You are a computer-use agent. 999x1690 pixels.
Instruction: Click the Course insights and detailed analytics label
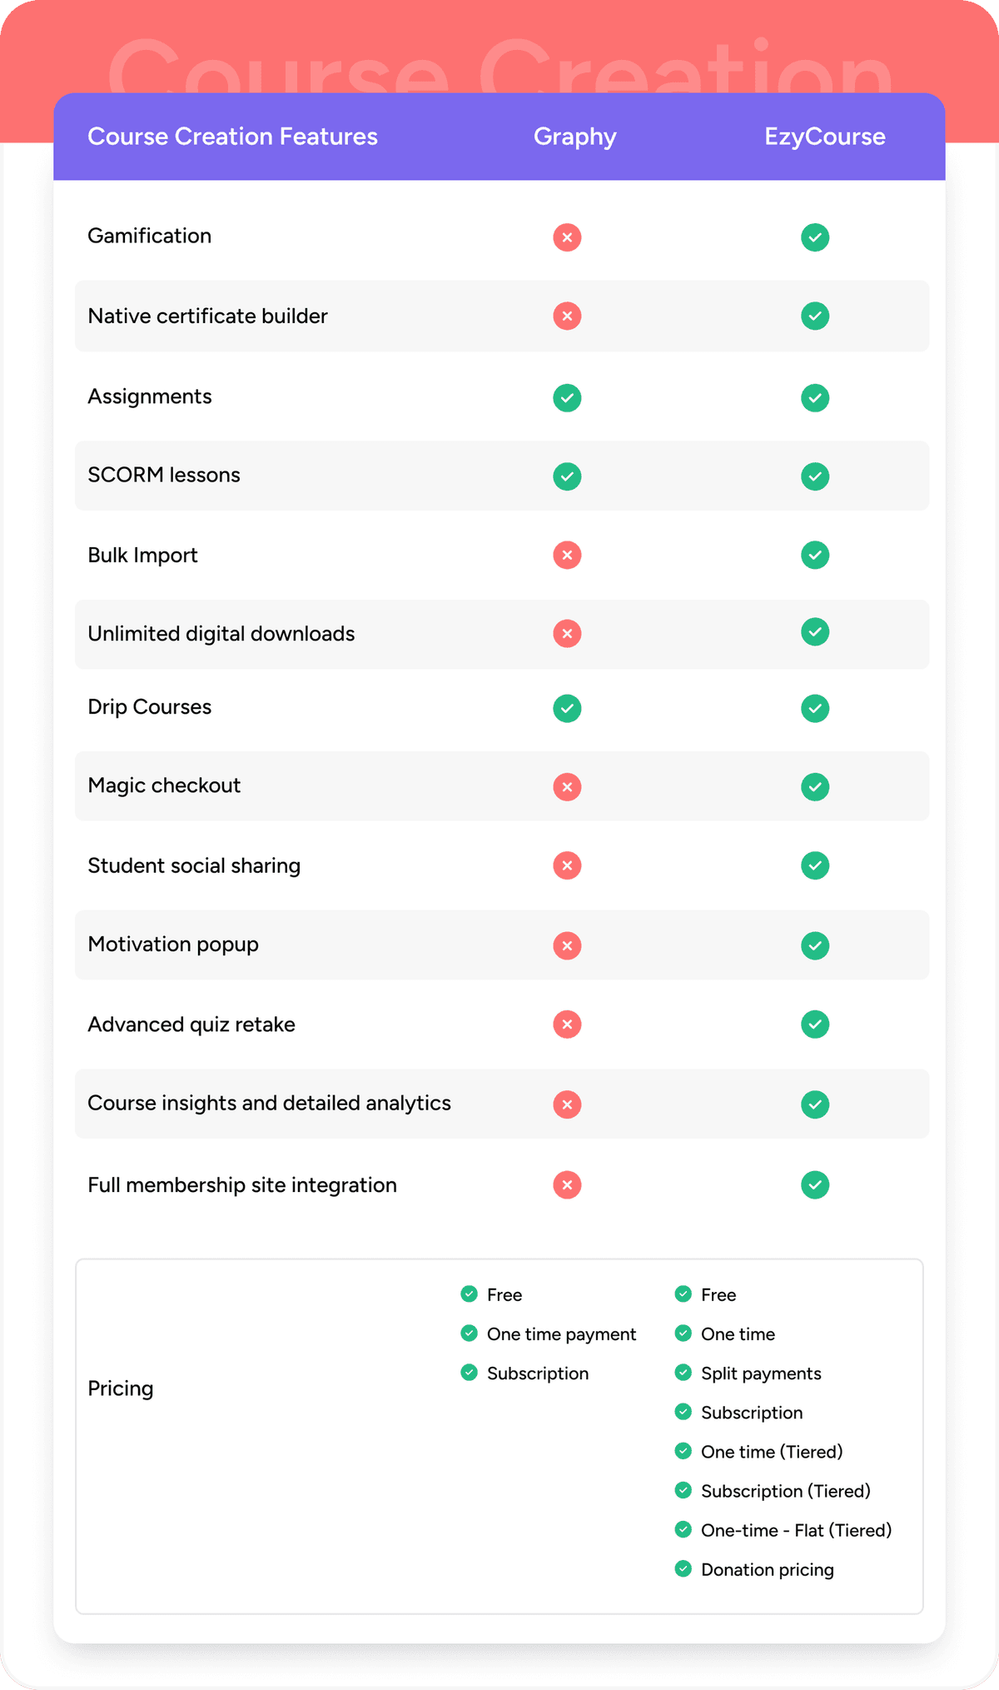pos(269,1103)
